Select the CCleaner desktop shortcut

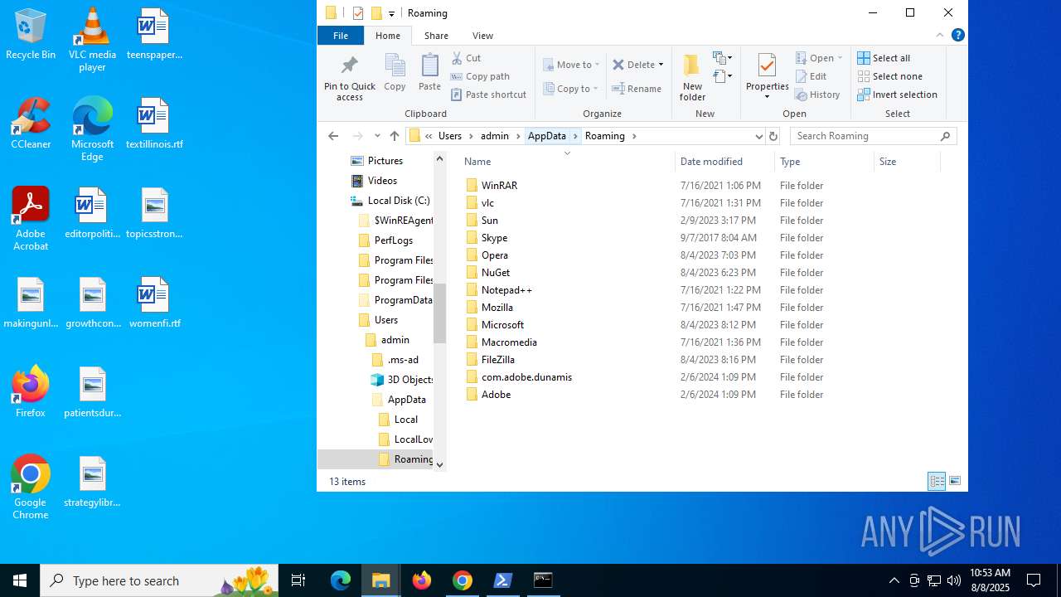point(31,124)
